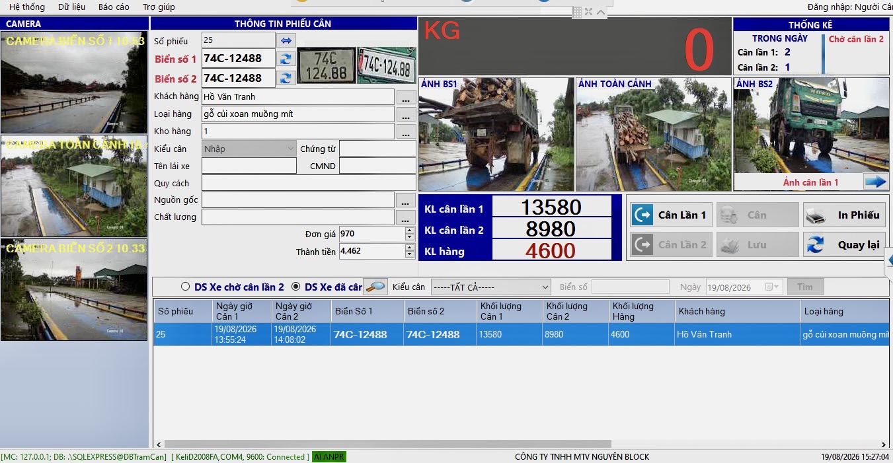Open the Loại hàng lookup ellipsis button
This screenshot has height=463, width=893.
click(x=406, y=114)
